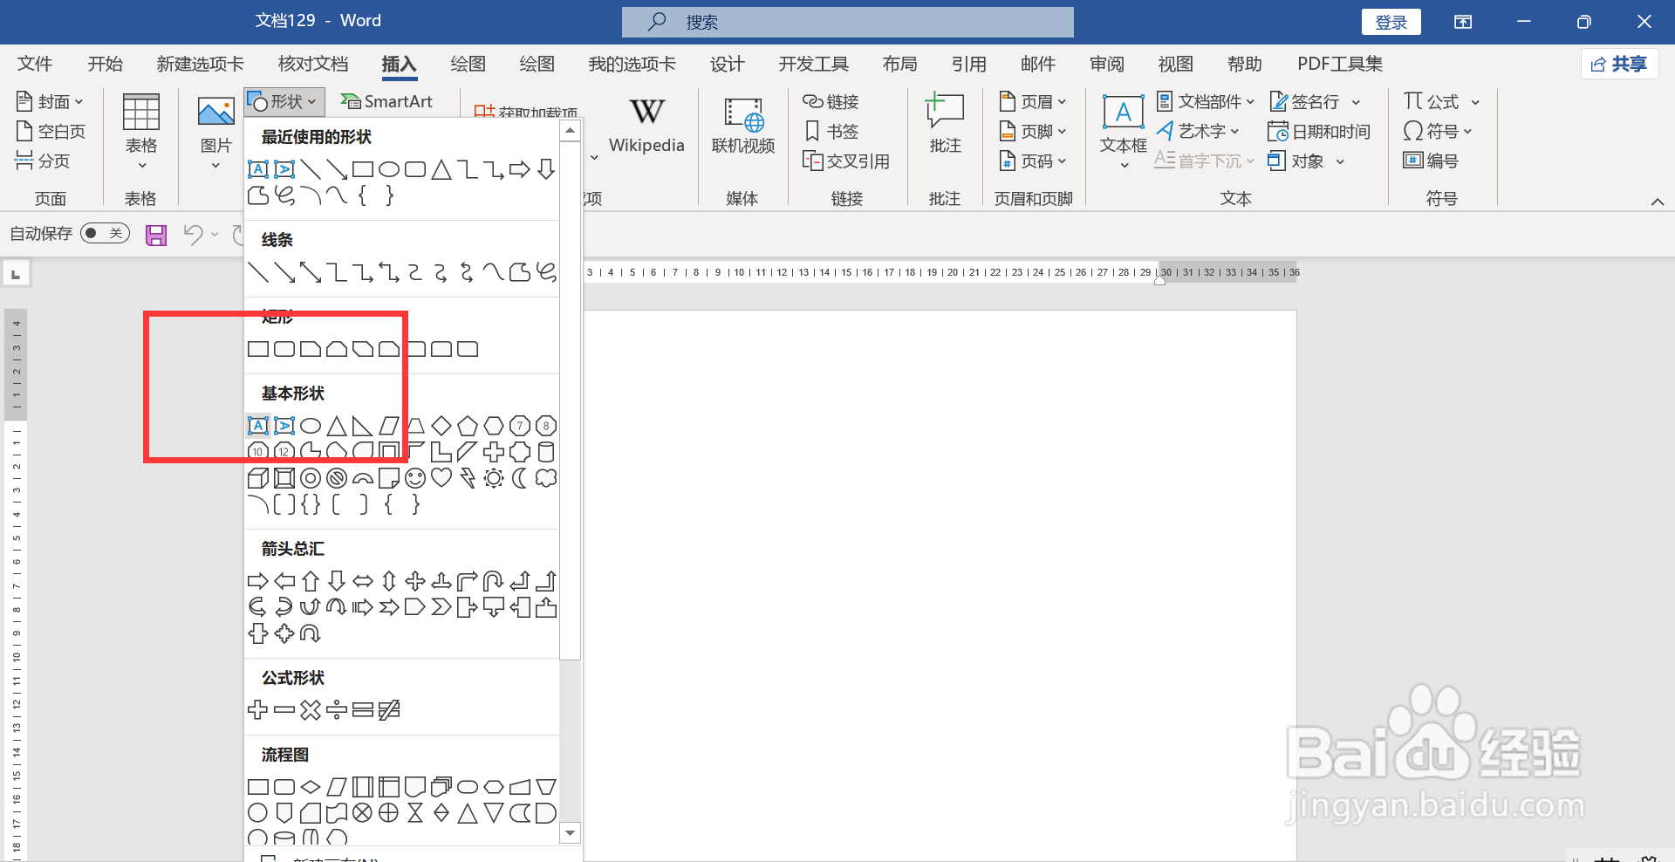
Task: Insert a 分页 page break
Action: pos(43,161)
